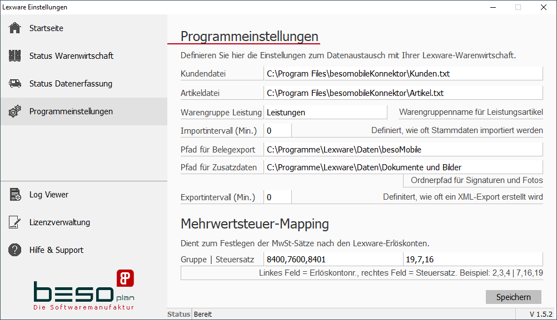Click the Programmeinstellungen gears icon

[14, 111]
